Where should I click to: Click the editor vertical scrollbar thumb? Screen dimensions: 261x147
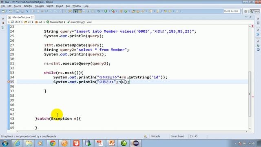click(x=250, y=94)
